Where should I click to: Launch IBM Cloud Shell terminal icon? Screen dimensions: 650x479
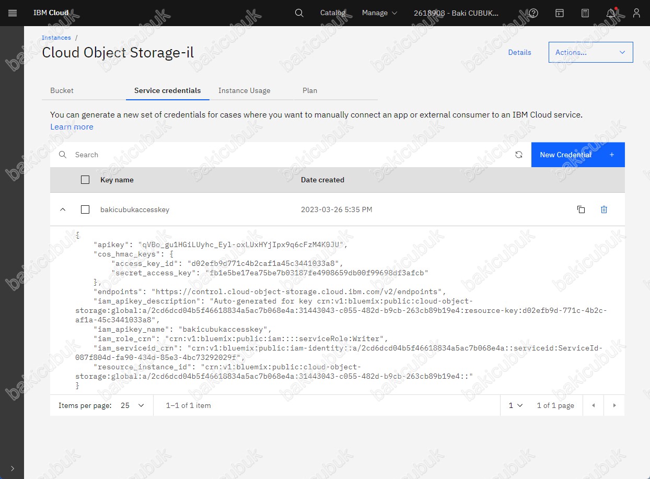[x=559, y=13]
